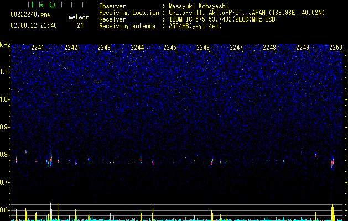This screenshot has width=348, height=221.
Task: Click the A504HB(yagi 4el) antenna text
Action: click(195, 26)
